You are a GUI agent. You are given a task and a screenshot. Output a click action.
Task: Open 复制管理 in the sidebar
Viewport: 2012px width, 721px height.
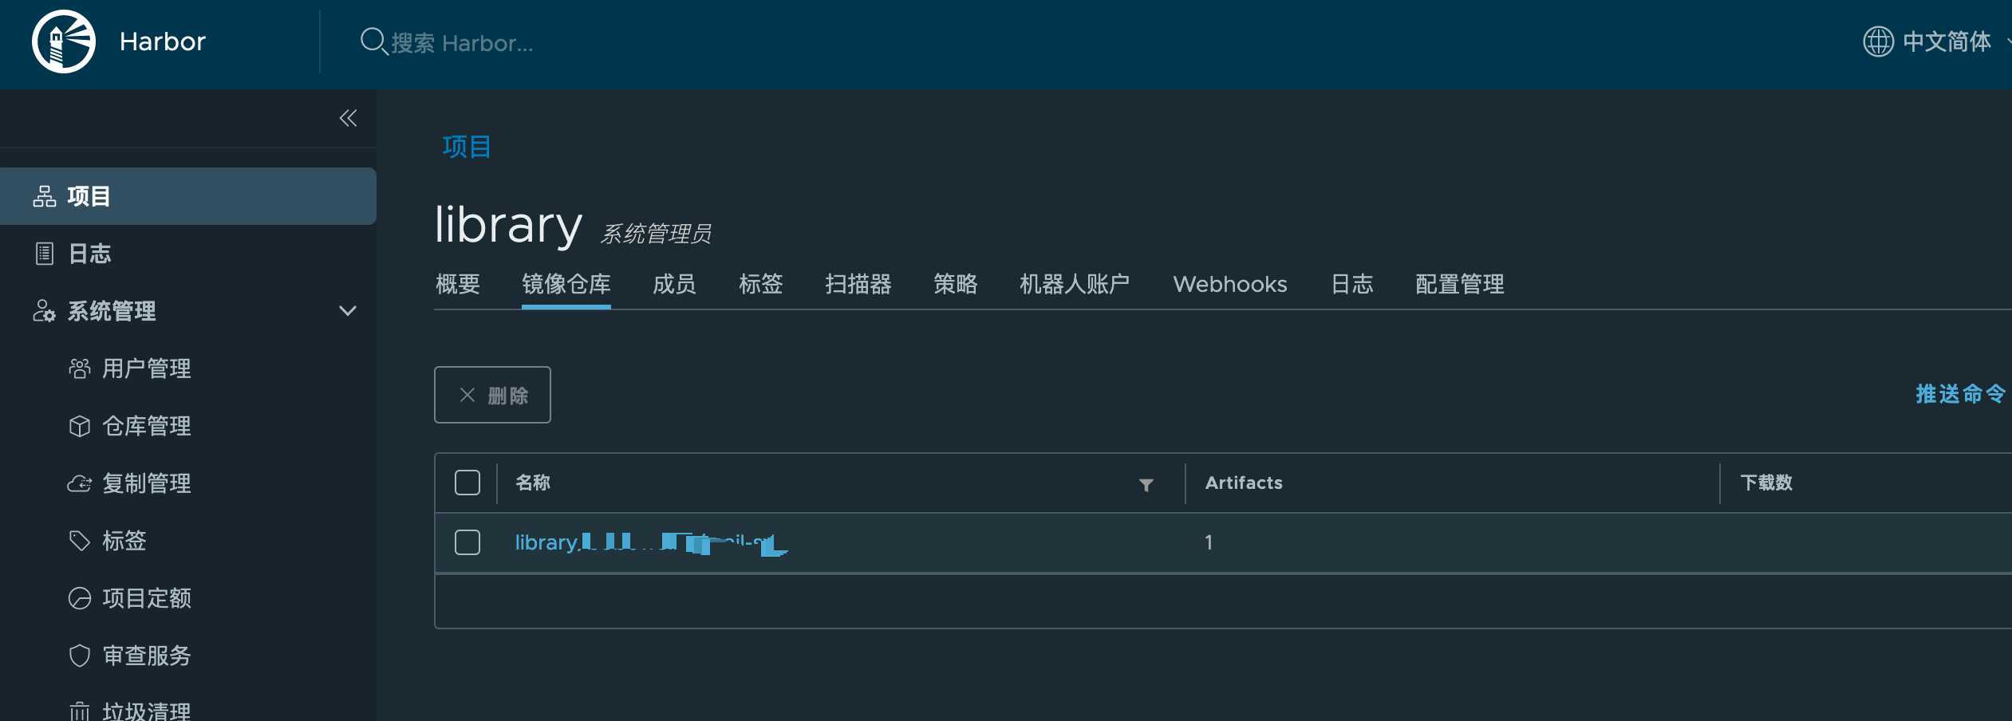147,483
